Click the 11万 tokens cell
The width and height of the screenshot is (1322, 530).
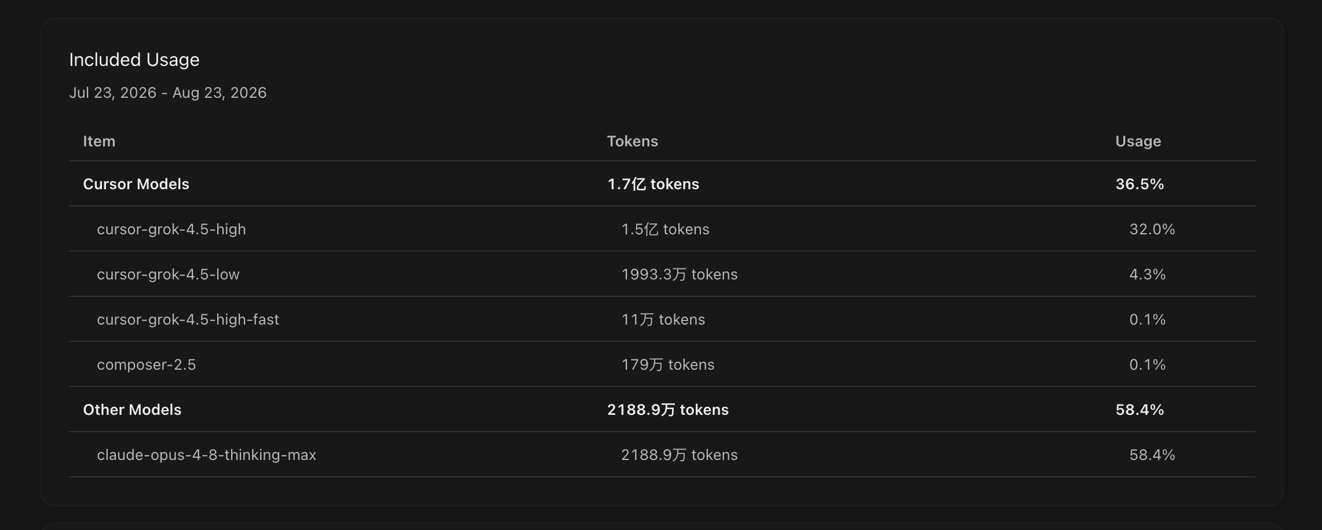click(x=663, y=319)
